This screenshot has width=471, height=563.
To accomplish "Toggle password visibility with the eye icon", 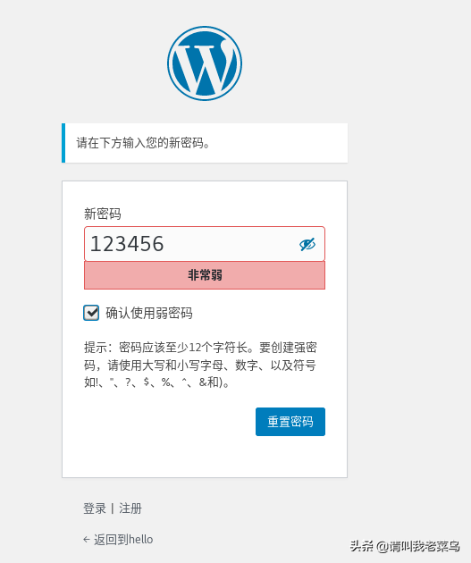I will tap(307, 244).
